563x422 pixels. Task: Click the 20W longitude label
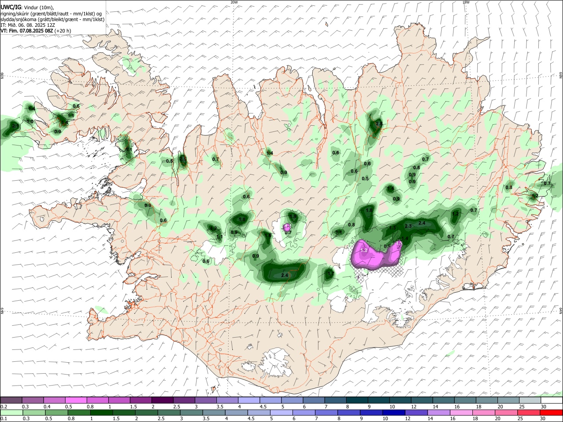234,2
